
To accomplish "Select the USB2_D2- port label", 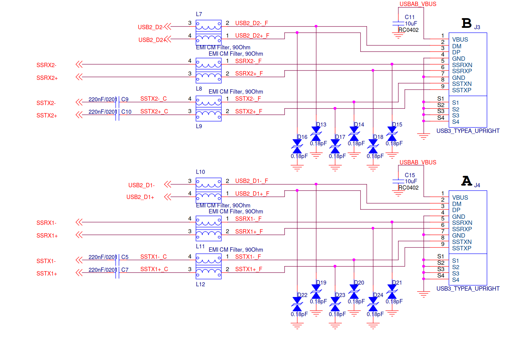I will [x=151, y=27].
